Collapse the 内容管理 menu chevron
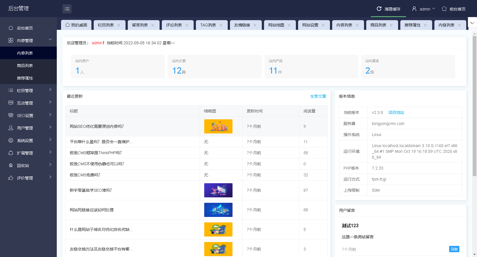The height and width of the screenshot is (257, 477). click(x=50, y=39)
